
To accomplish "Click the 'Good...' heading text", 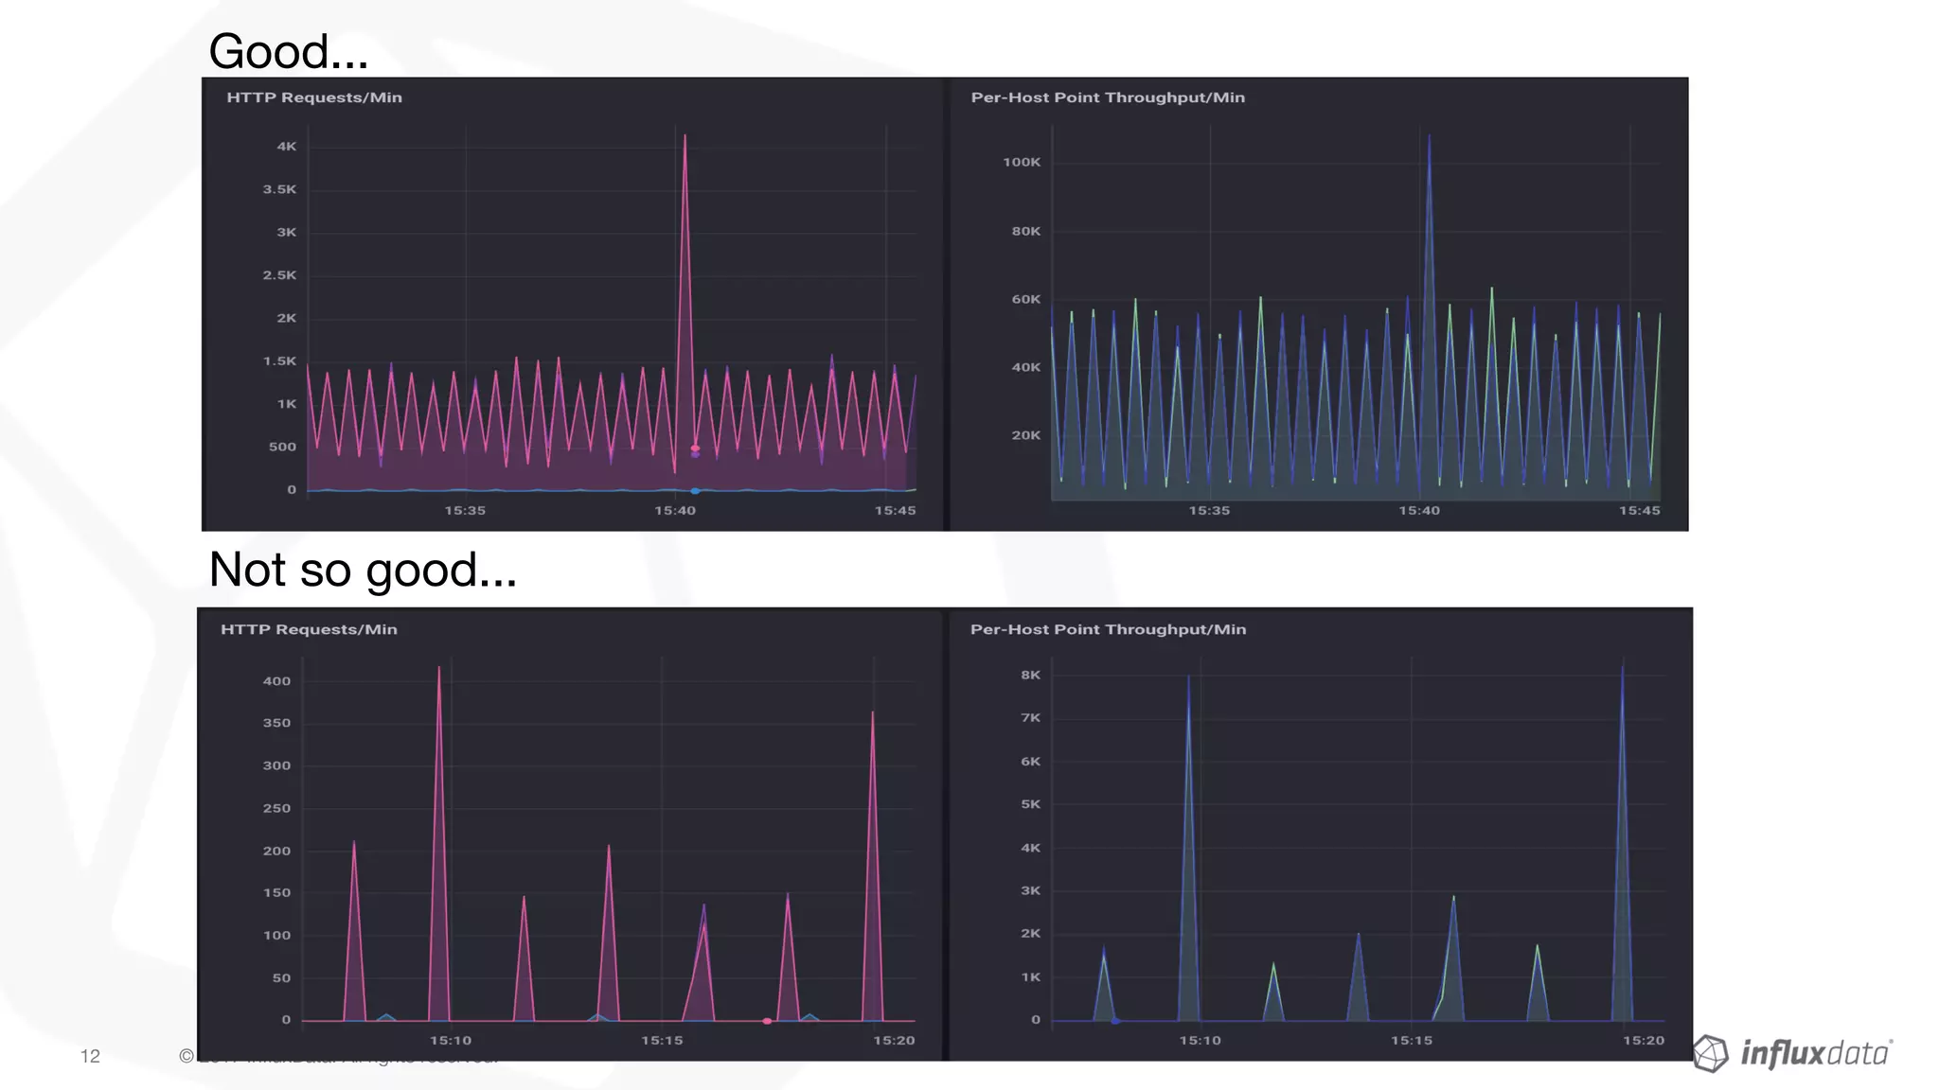I will tap(288, 51).
